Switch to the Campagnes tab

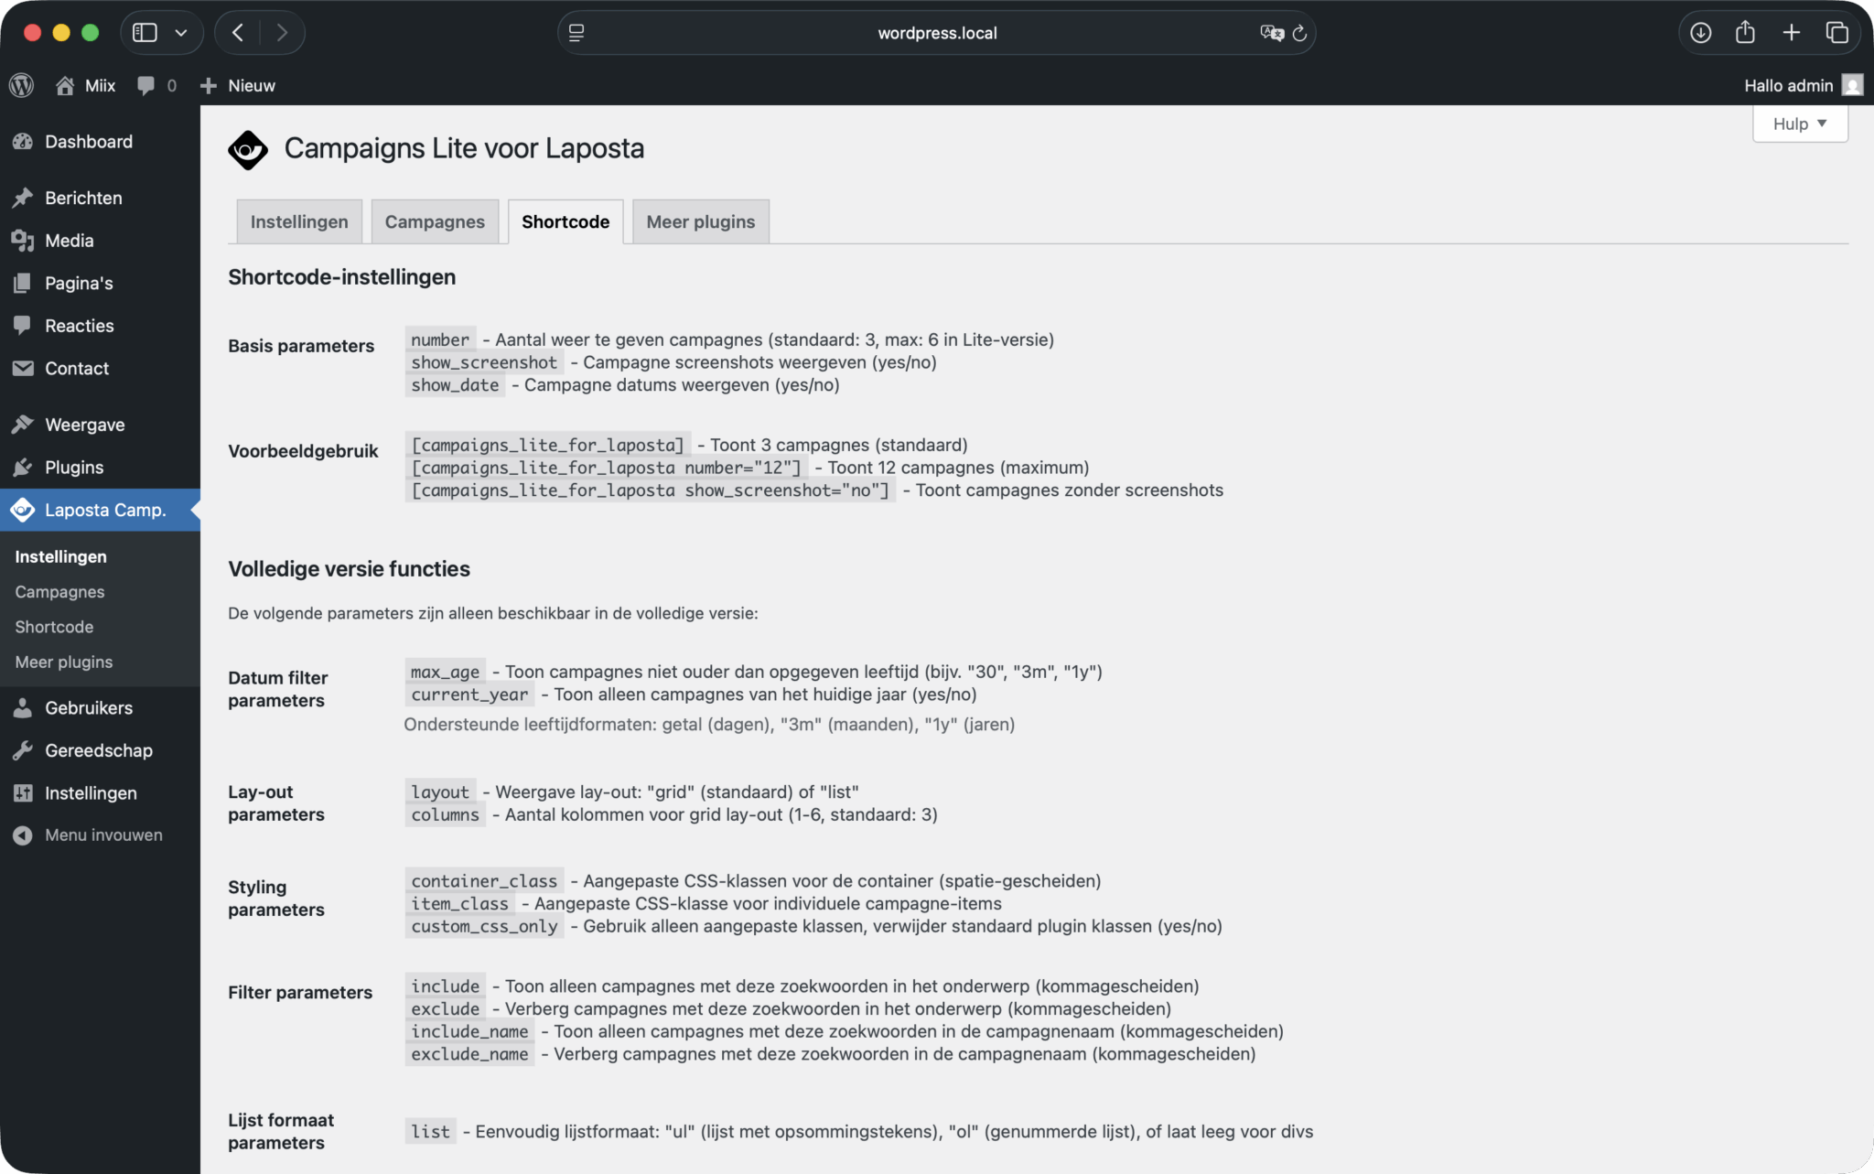(x=435, y=221)
